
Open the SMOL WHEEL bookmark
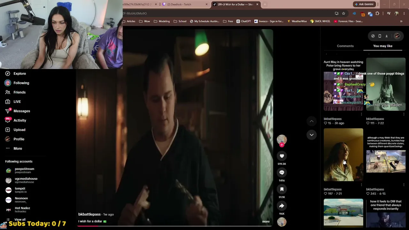tap(320, 21)
